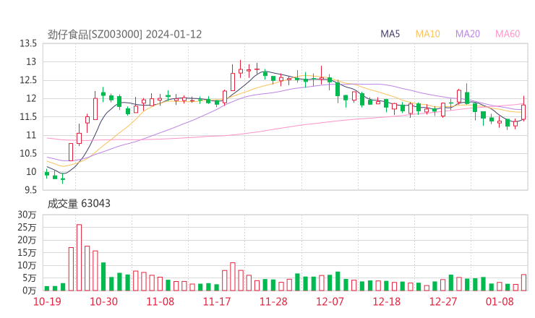Select the 12-07 date axis label

pos(330,301)
